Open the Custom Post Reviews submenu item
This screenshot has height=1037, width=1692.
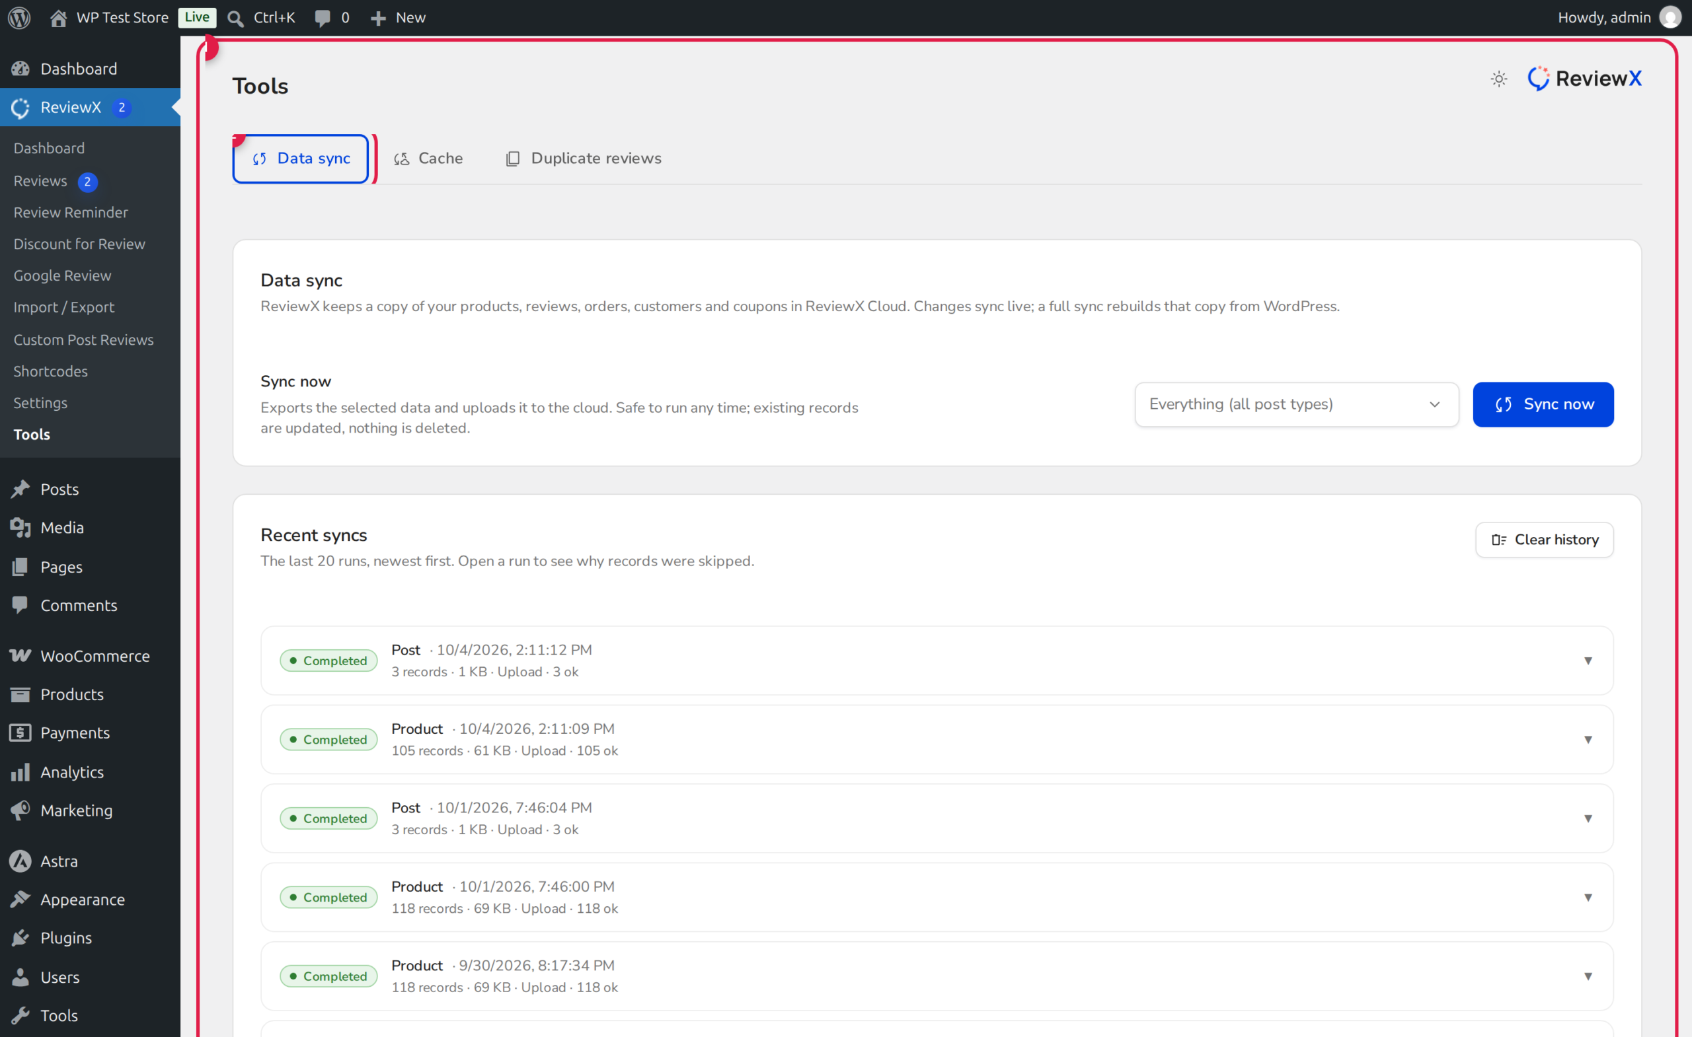pyautogui.click(x=90, y=340)
